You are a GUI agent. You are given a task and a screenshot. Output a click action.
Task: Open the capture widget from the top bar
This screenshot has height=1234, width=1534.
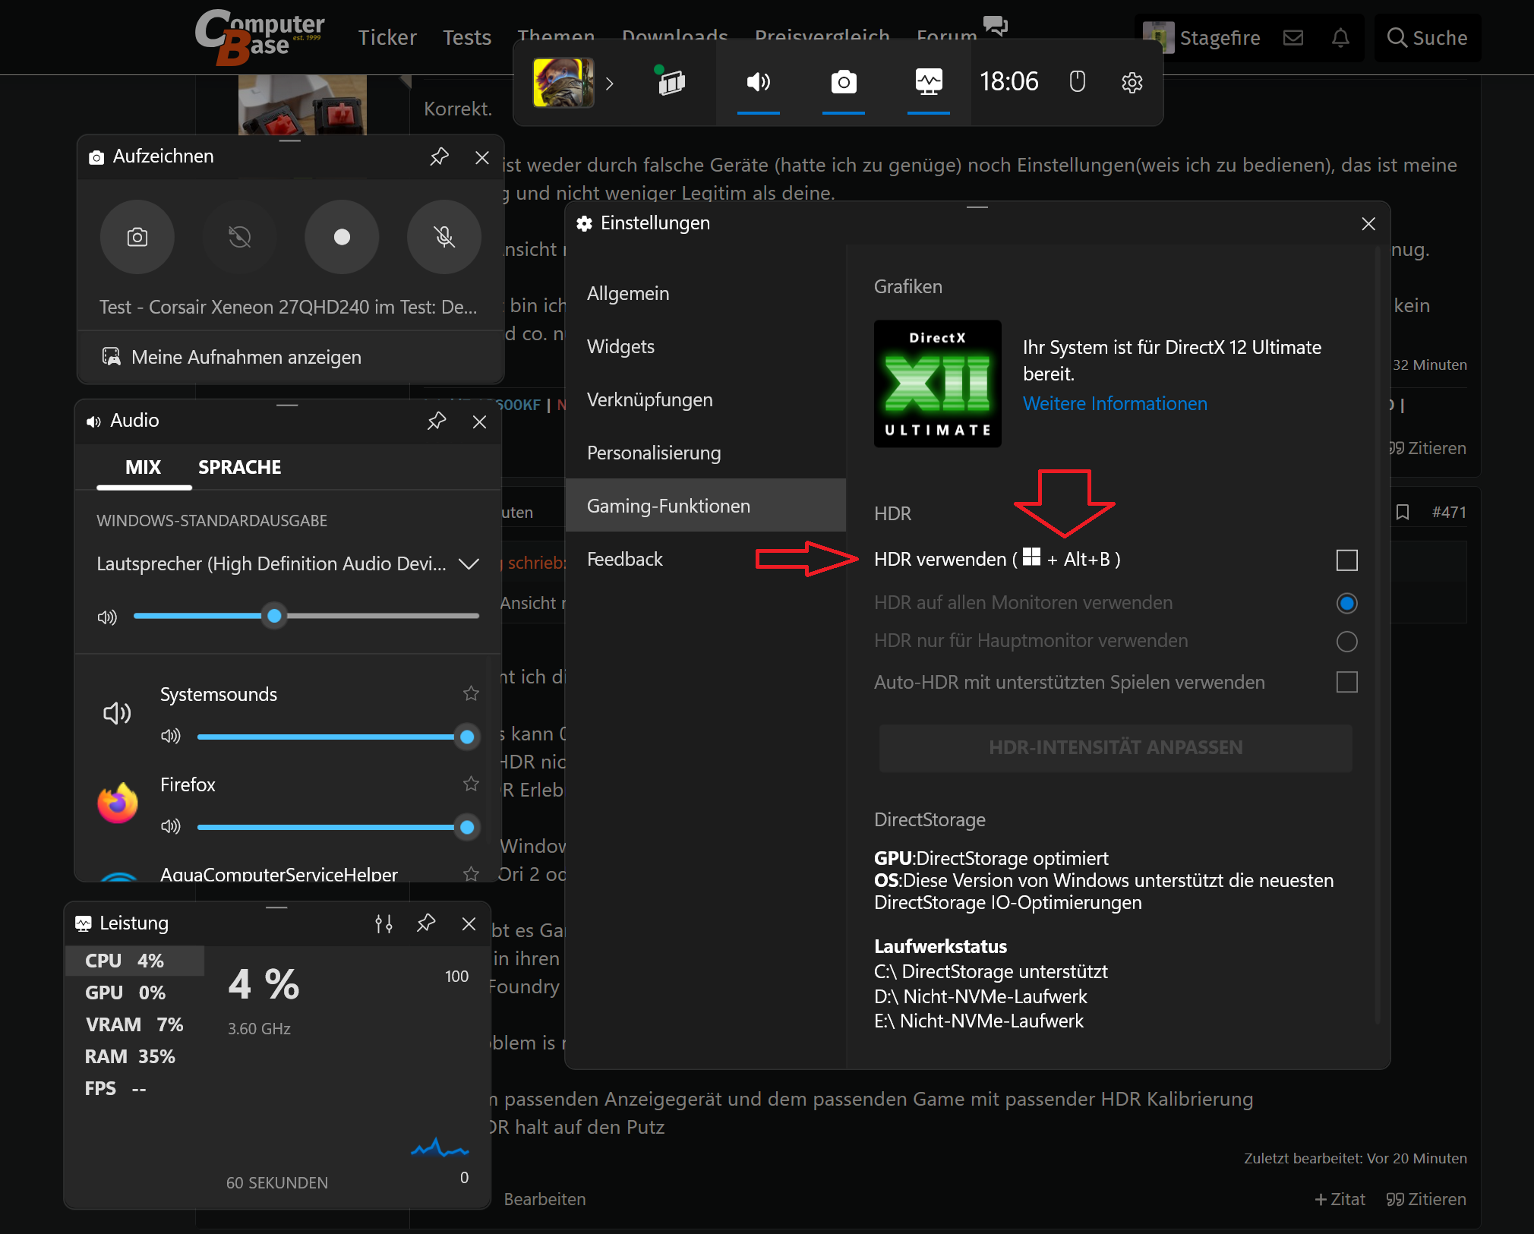click(844, 82)
